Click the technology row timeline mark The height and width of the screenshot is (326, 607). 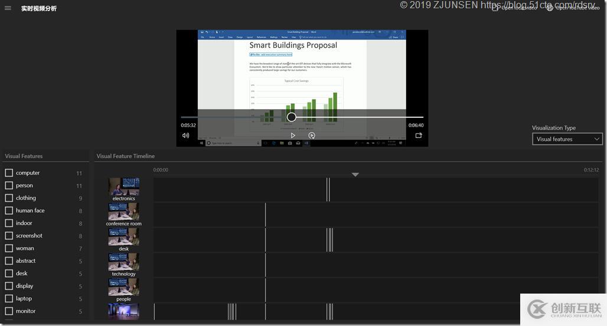tap(266, 265)
